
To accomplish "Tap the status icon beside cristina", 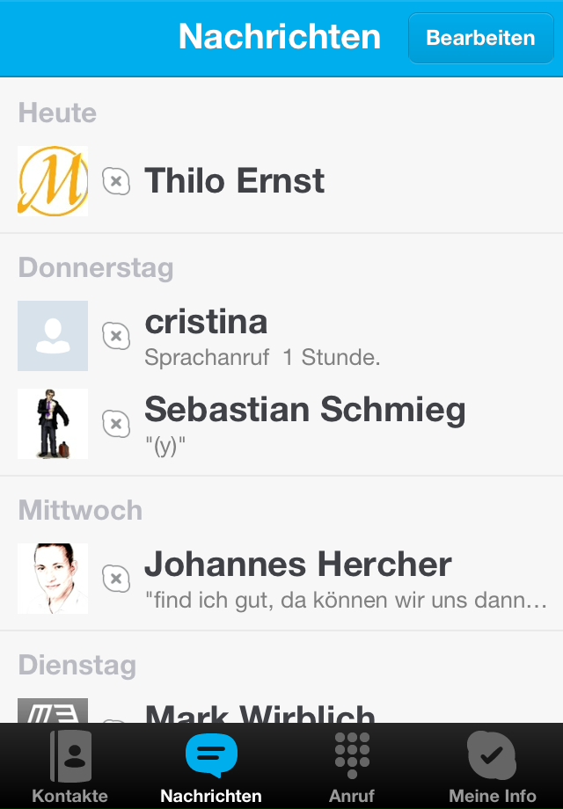I will pyautogui.click(x=116, y=336).
